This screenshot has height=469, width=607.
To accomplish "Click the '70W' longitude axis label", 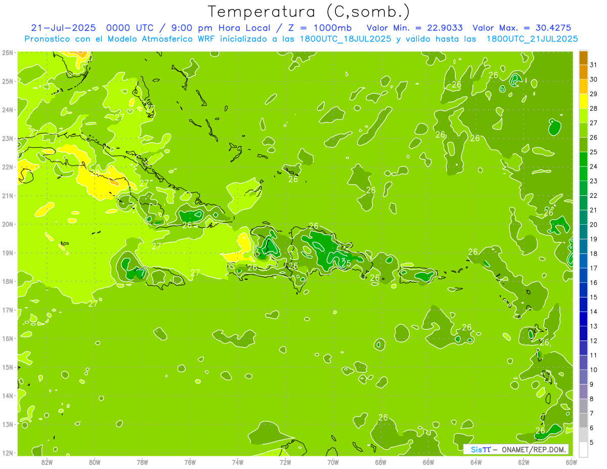I will coord(333,462).
